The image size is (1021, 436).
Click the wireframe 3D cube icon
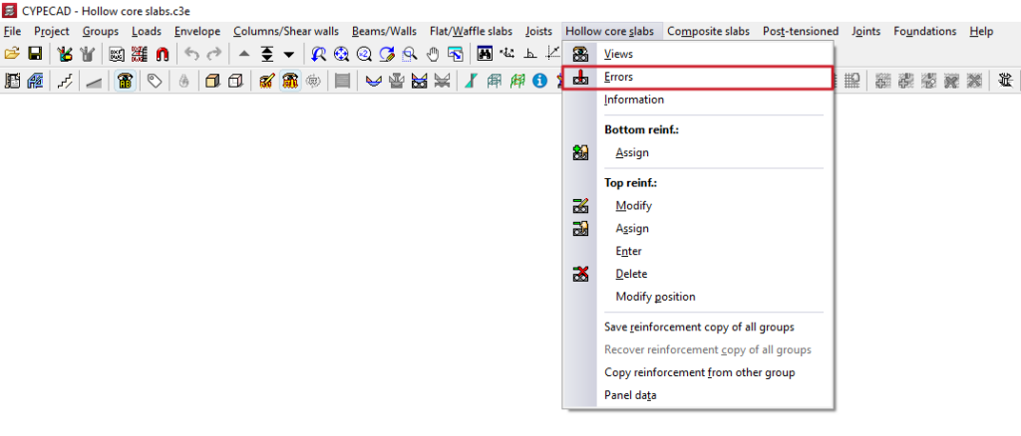click(235, 81)
